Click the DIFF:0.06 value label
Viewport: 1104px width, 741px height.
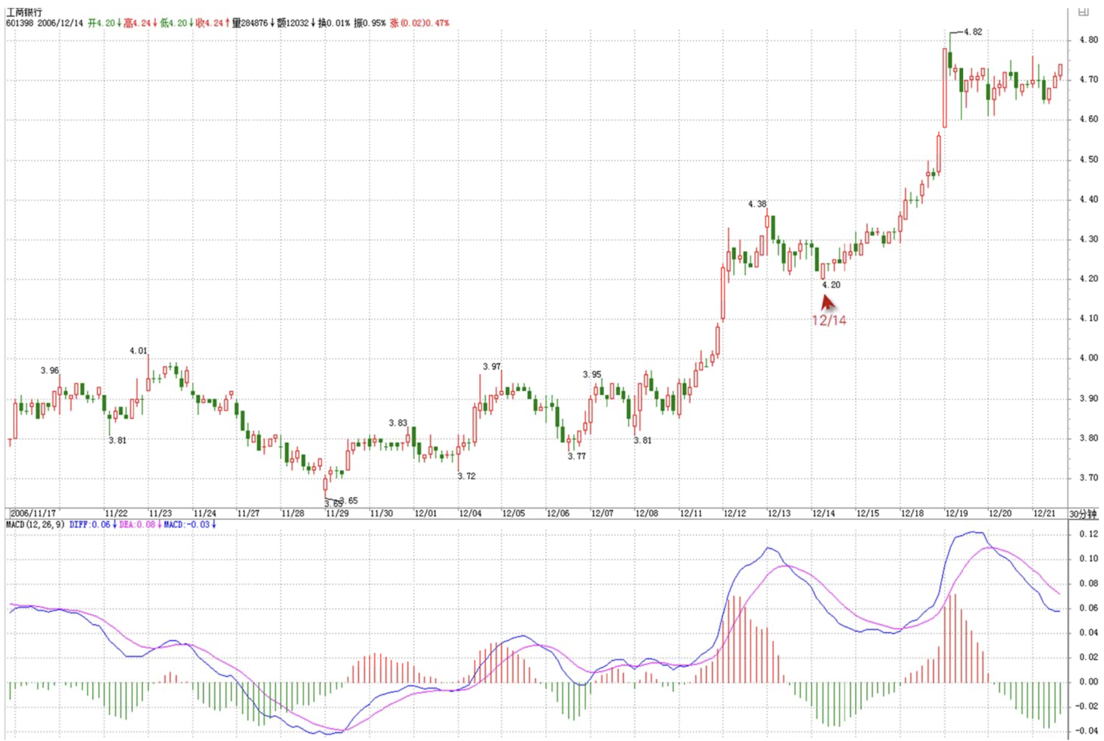[x=90, y=525]
